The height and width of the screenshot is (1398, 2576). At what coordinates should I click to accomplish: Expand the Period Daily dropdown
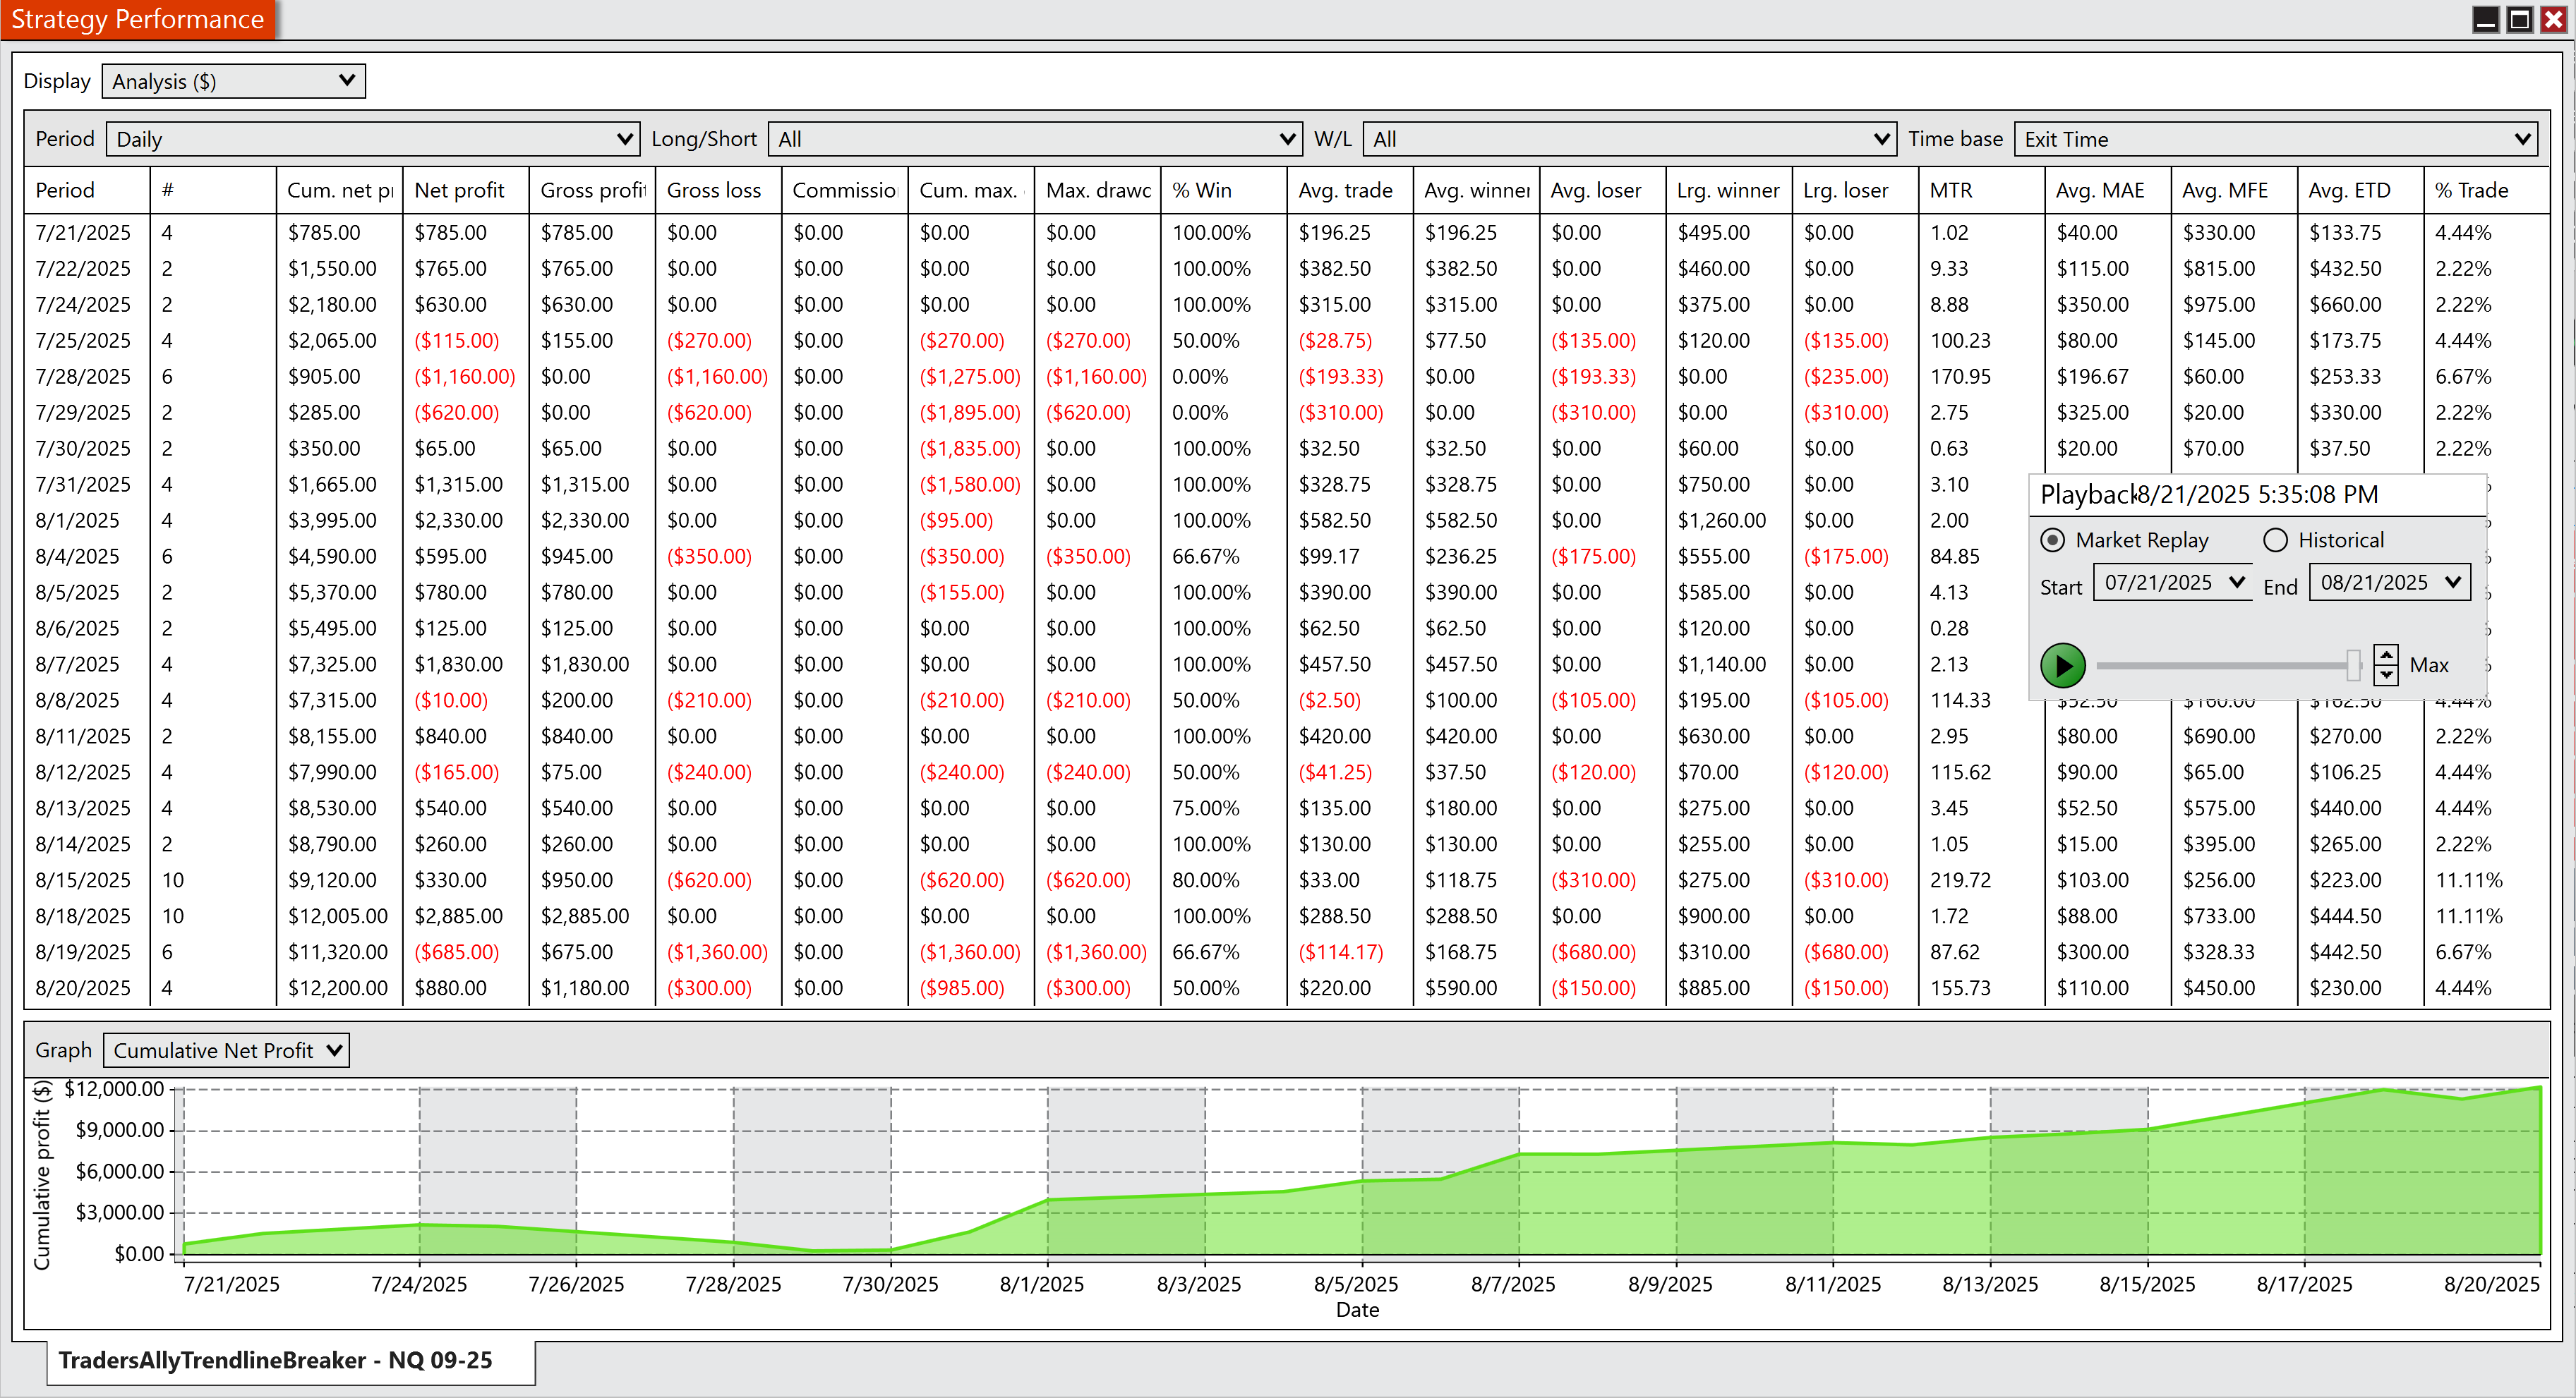pos(373,139)
